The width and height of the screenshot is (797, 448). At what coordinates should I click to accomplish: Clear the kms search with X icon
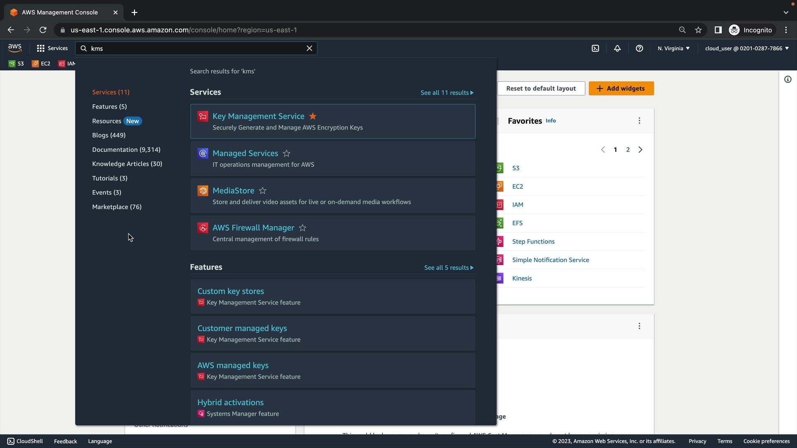tap(309, 49)
